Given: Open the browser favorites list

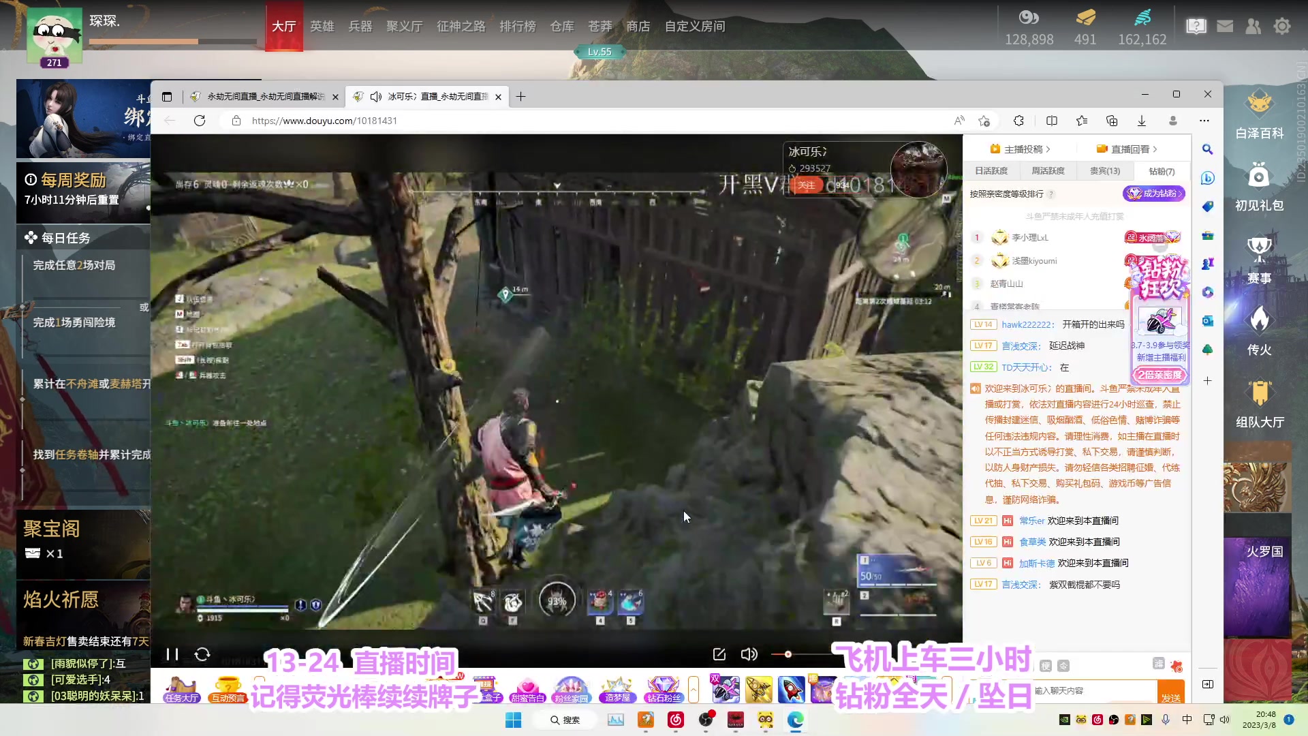Looking at the screenshot, I should click(x=1082, y=121).
